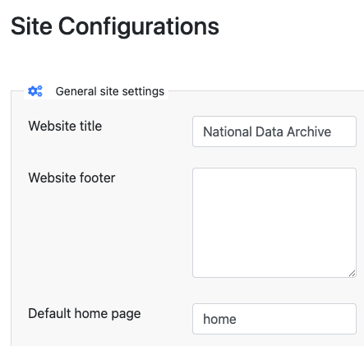
Task: Click the Website footer label
Action: pos(71,178)
